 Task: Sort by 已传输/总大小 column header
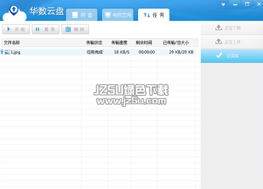(x=176, y=43)
